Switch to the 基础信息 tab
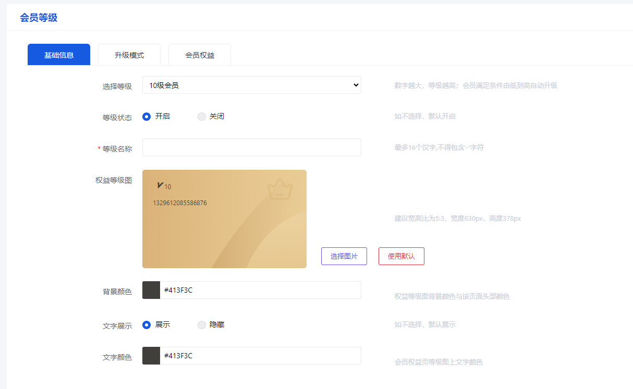The image size is (633, 389). (x=59, y=55)
